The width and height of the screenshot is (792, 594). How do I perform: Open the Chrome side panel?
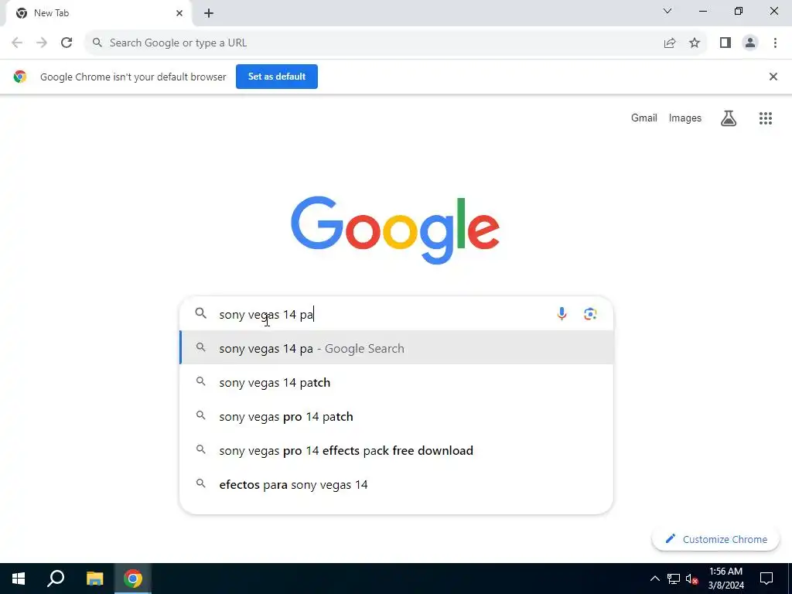point(725,43)
